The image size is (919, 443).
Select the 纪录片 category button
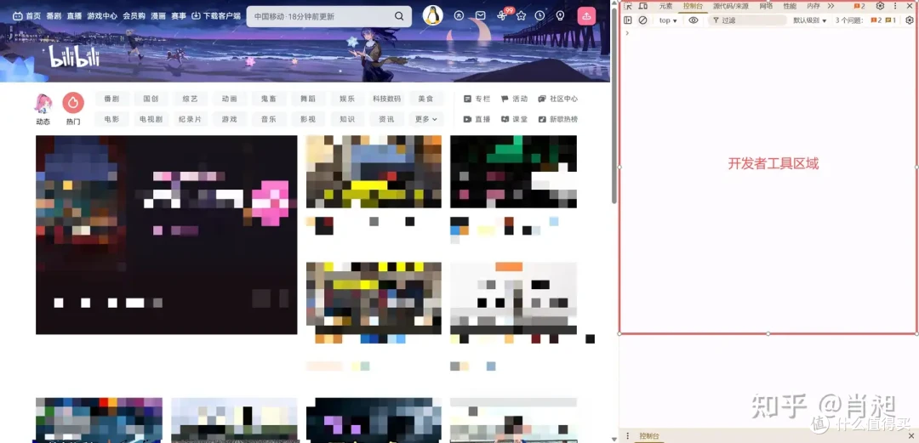(190, 119)
